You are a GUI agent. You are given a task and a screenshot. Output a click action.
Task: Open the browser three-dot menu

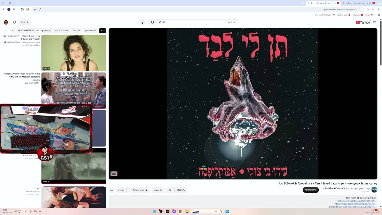click(x=3, y=9)
